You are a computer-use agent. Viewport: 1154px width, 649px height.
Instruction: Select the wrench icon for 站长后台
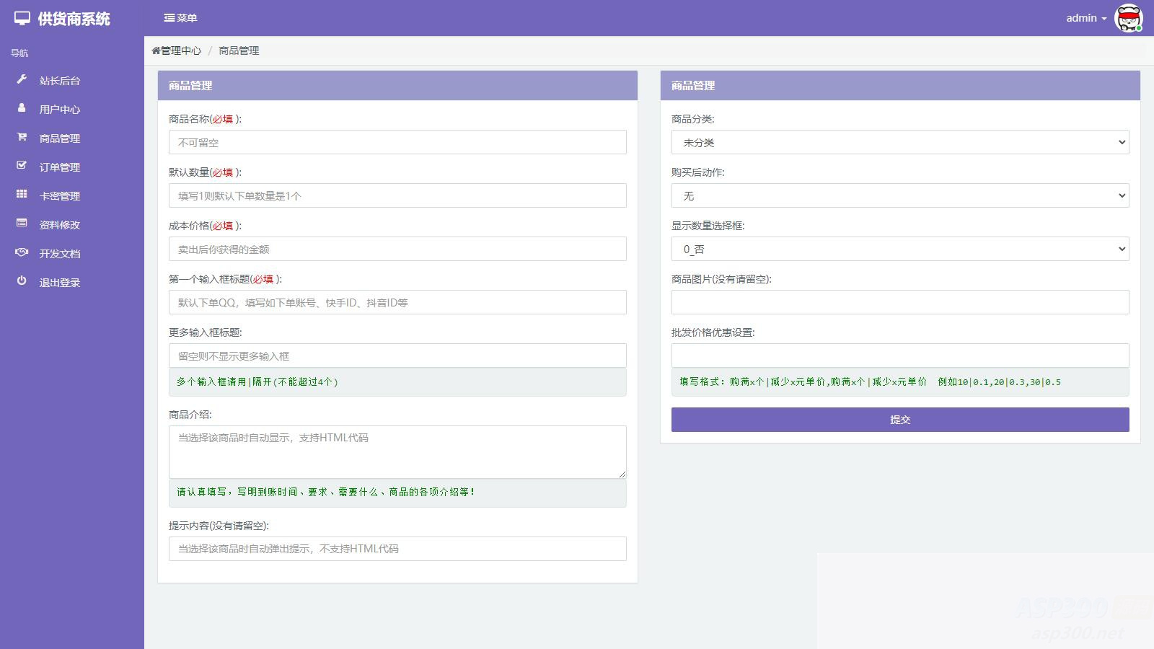pos(22,80)
